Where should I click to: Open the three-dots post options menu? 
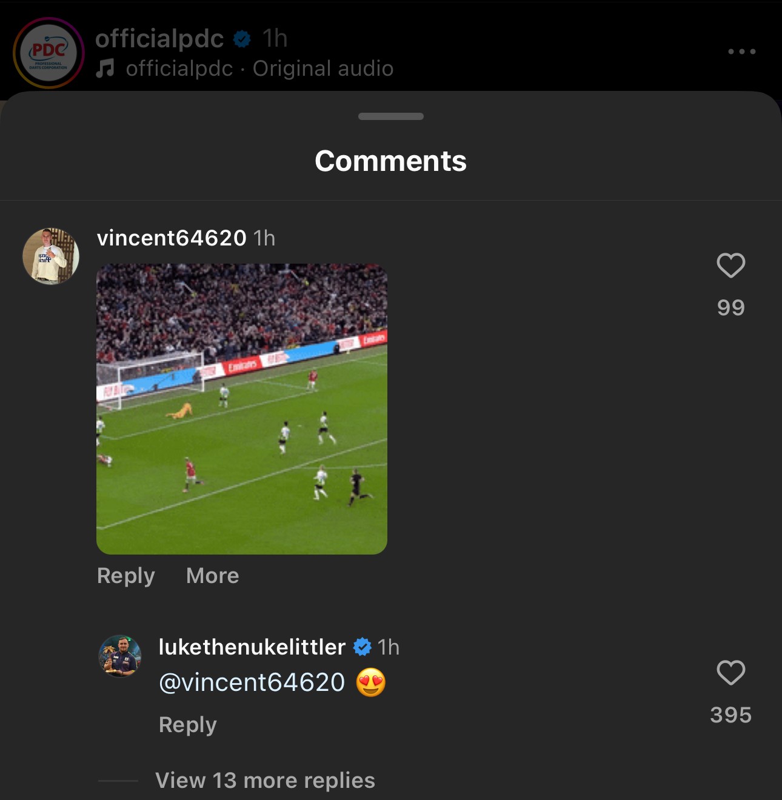click(x=742, y=52)
